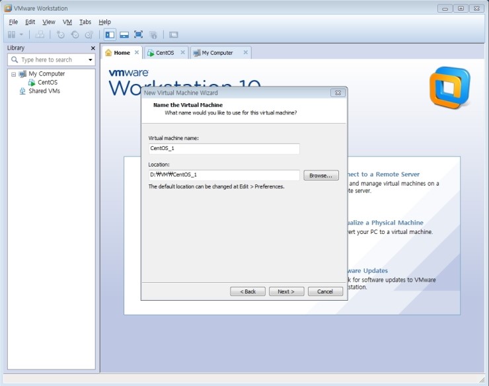
Task: Click the Unity mode toolbar icon
Action: click(x=153, y=34)
